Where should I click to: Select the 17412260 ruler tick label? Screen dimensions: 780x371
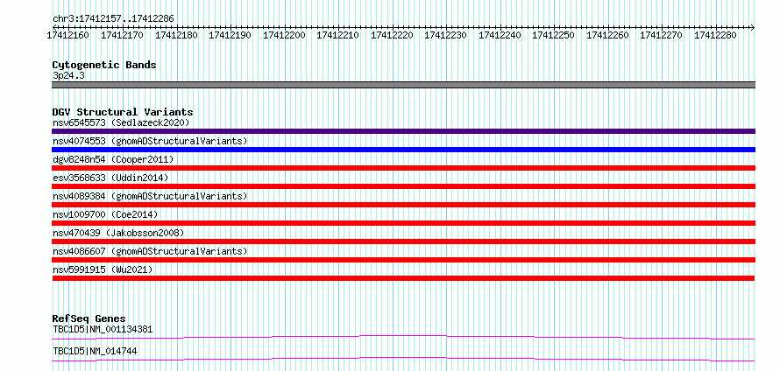[608, 35]
